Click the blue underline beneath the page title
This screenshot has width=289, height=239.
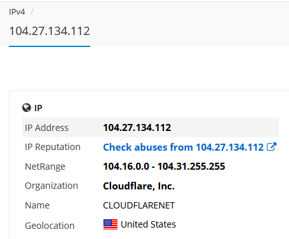coord(50,46)
